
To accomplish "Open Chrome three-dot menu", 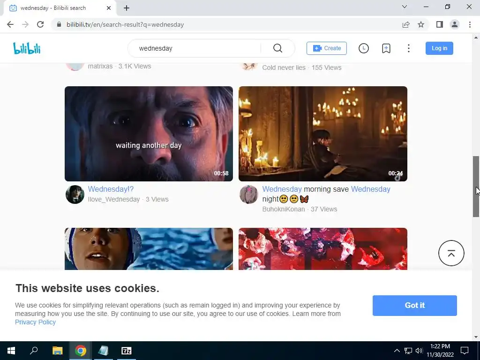I will (470, 24).
